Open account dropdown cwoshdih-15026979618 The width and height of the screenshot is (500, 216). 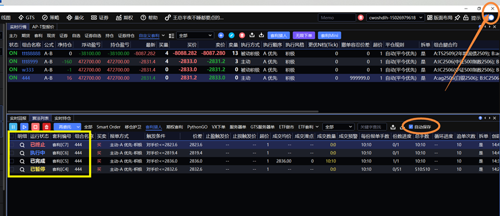click(x=395, y=18)
